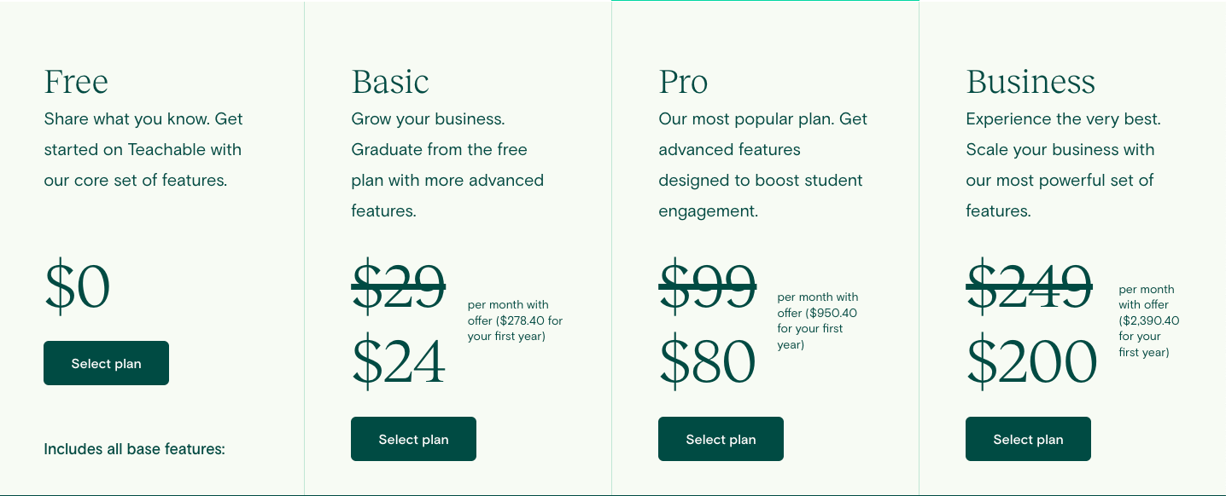Click the $24 discounted Basic price
This screenshot has height=496, width=1226.
[x=399, y=362]
